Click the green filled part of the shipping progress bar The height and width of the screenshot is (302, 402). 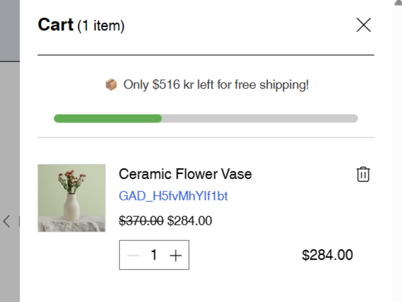[x=108, y=118]
